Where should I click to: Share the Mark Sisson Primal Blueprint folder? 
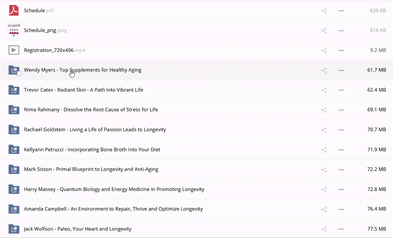pos(324,169)
